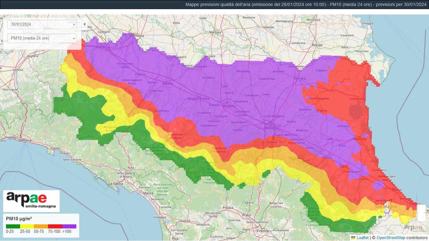Screen dimensions: 429x241
Task: Click the Parma city label on the map
Action: point(168,84)
